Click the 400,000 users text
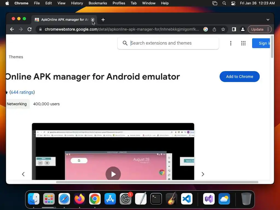 click(46, 104)
